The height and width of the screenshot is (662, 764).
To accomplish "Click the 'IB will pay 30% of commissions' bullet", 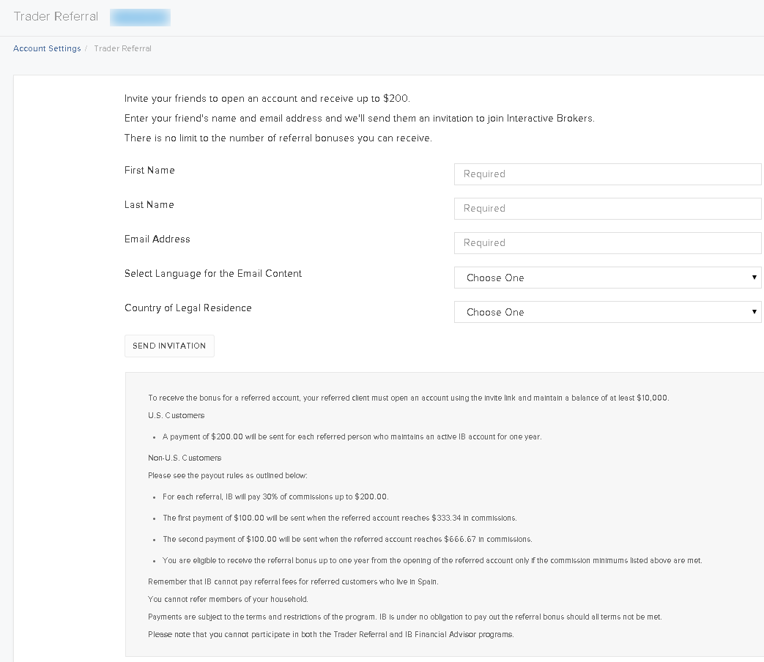I will tap(275, 496).
